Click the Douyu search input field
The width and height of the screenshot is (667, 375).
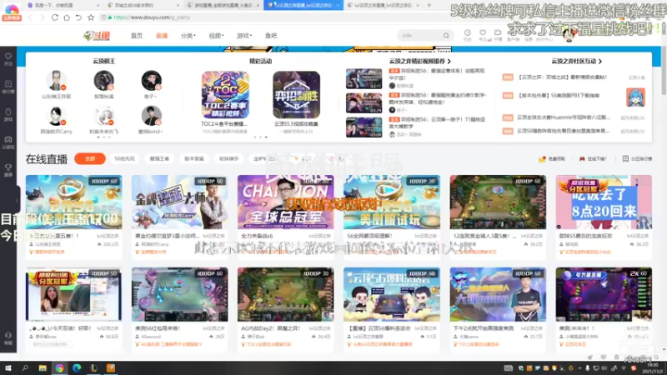coord(420,36)
